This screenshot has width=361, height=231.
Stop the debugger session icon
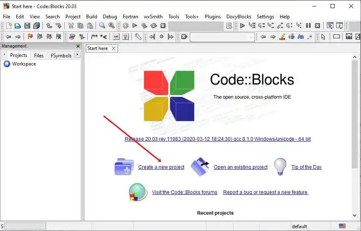pyautogui.click(x=318, y=26)
